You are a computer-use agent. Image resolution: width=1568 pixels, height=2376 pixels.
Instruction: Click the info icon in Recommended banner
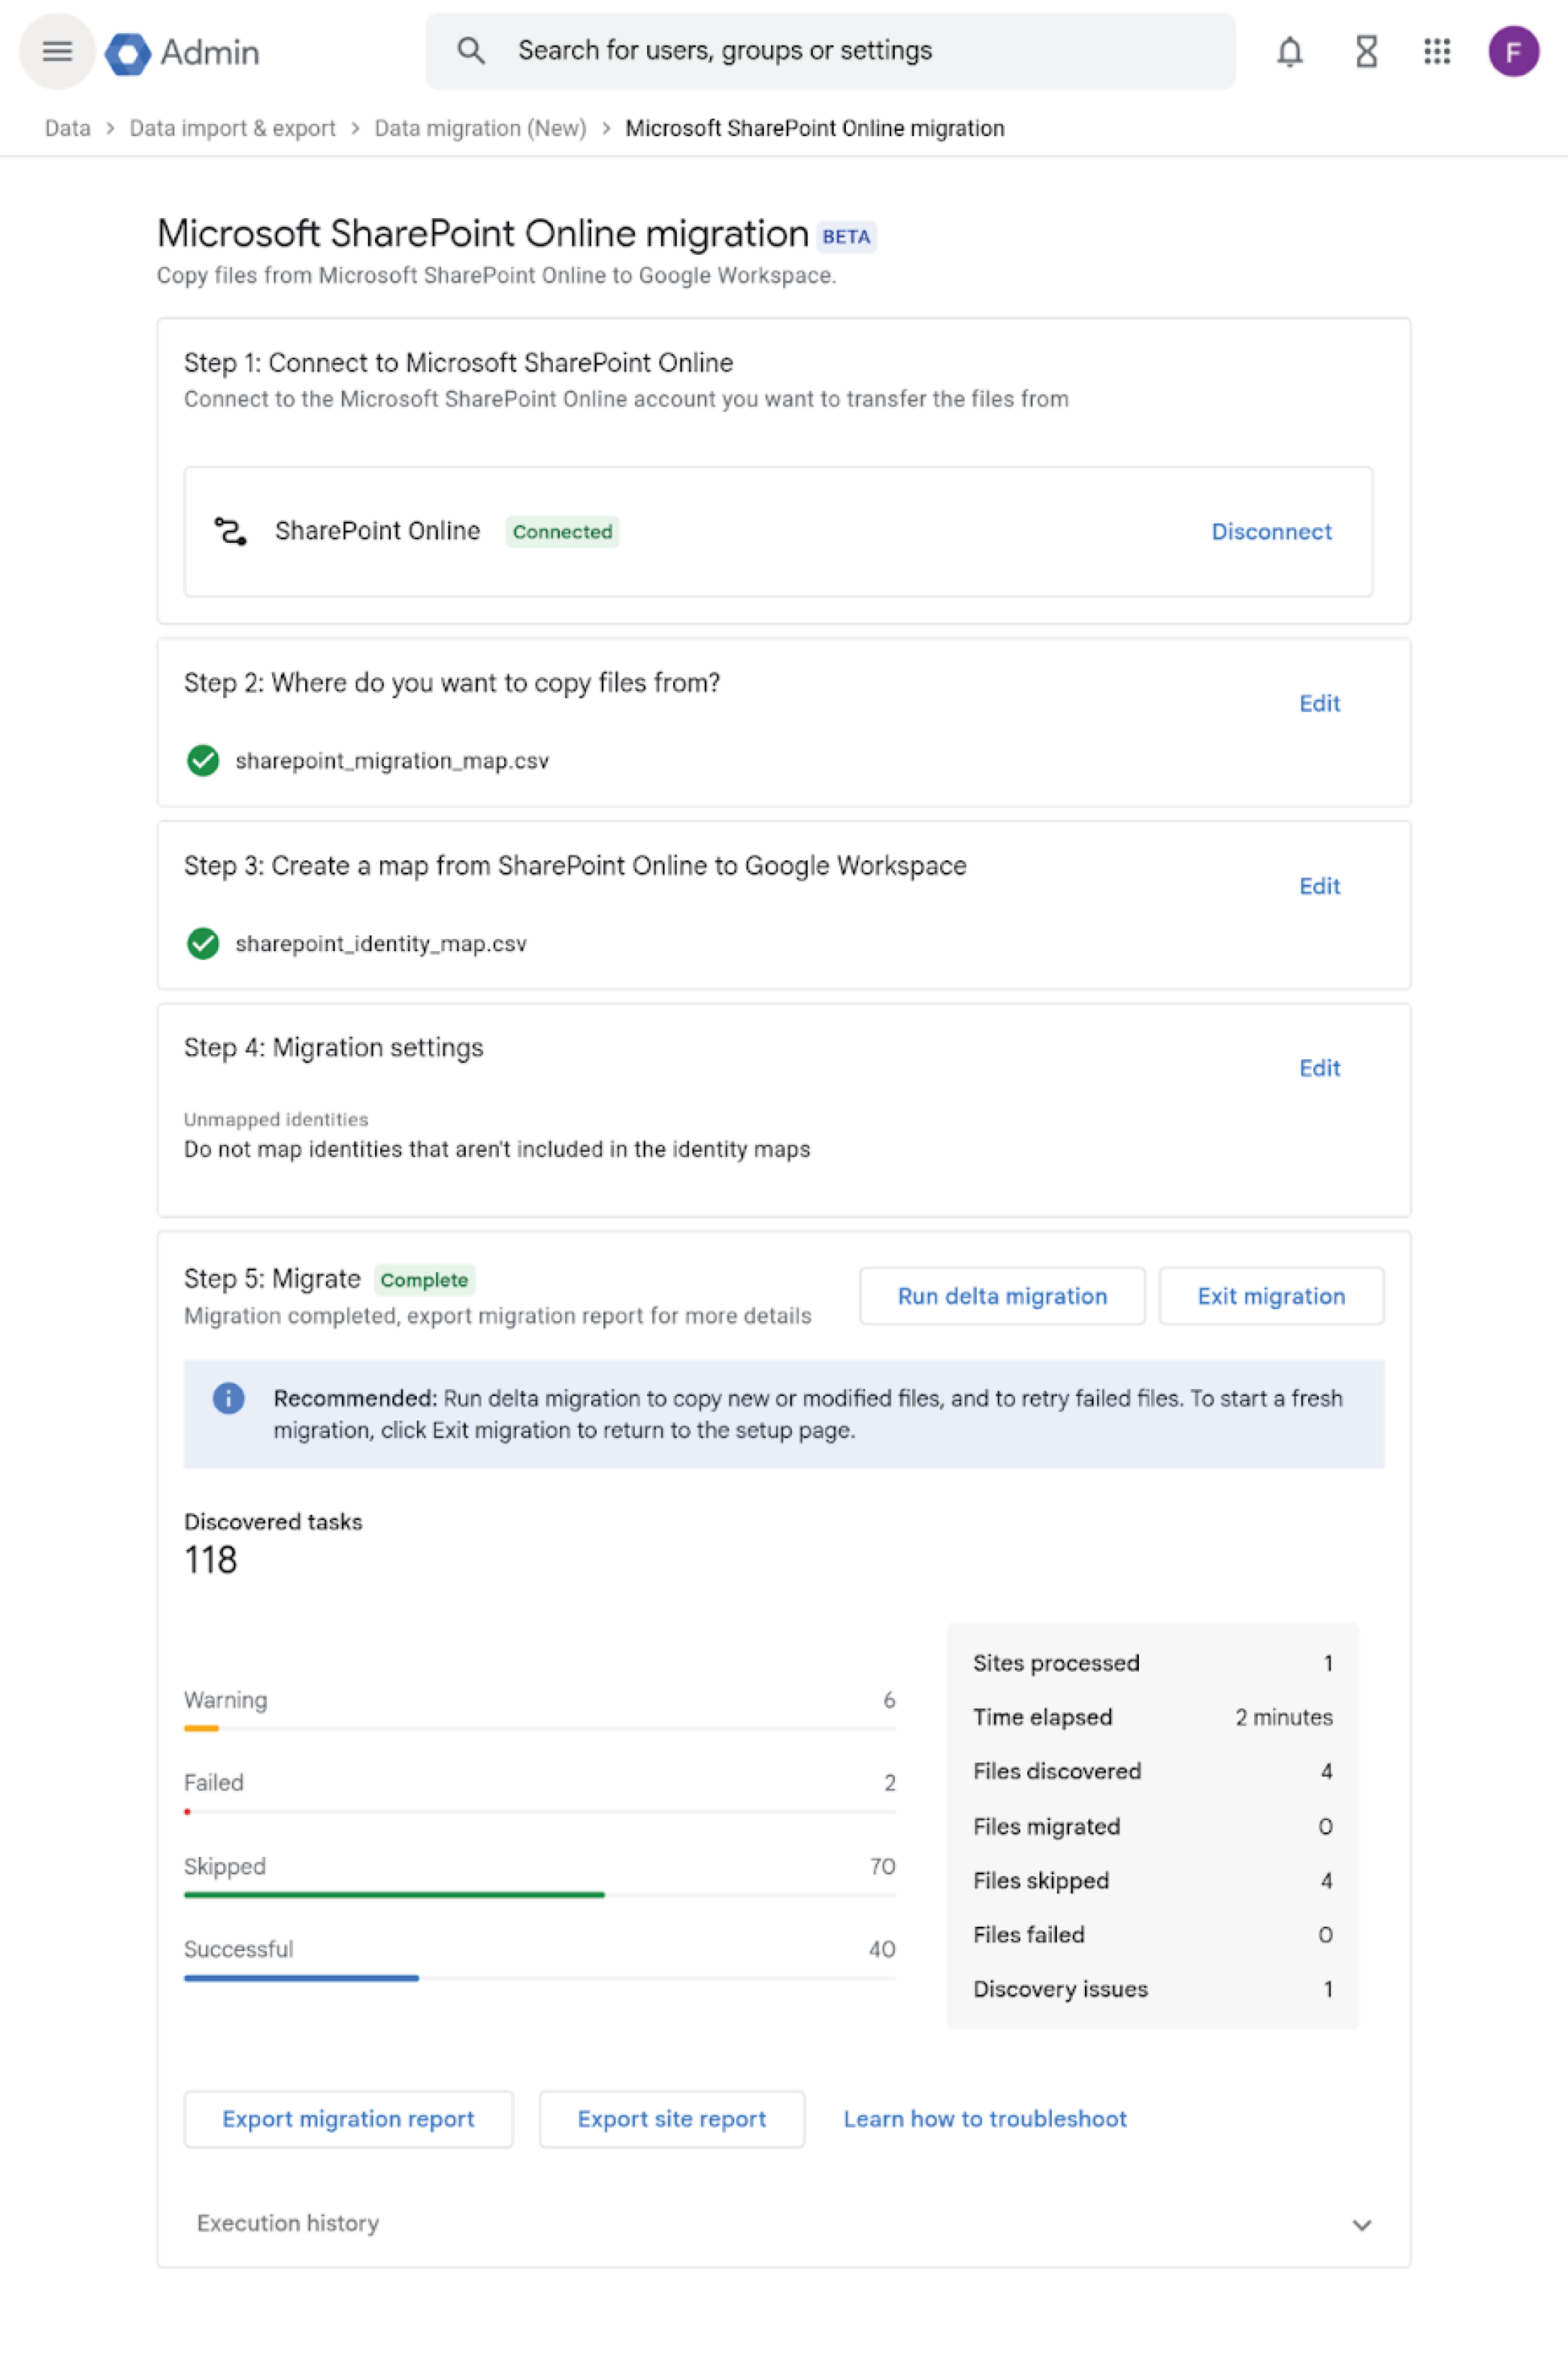pos(229,1398)
